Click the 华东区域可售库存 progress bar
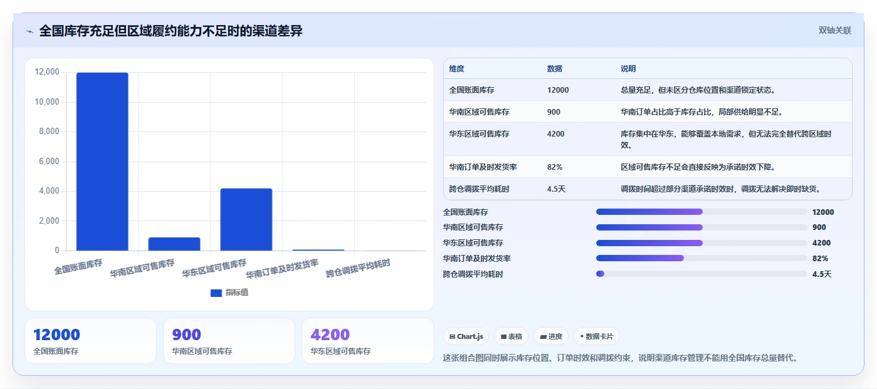Image resolution: width=877 pixels, height=389 pixels. (x=701, y=242)
